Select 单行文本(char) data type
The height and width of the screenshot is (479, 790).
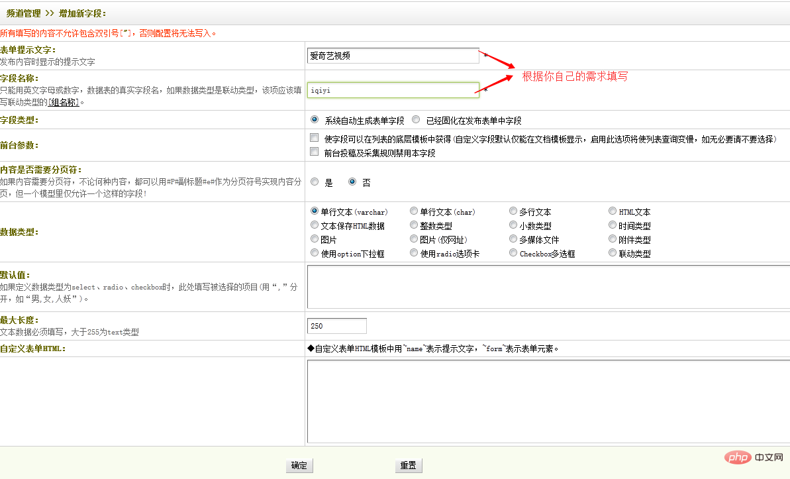[414, 211]
